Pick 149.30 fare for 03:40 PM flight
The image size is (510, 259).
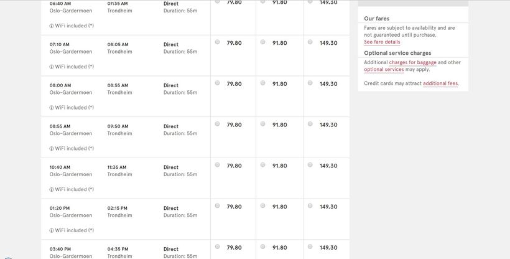click(310, 247)
